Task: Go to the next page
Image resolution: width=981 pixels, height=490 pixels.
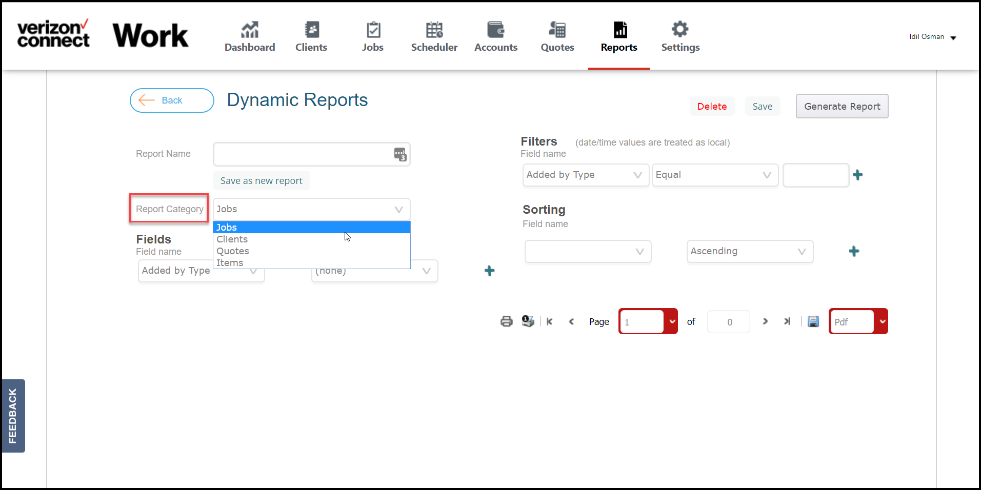Action: (765, 321)
